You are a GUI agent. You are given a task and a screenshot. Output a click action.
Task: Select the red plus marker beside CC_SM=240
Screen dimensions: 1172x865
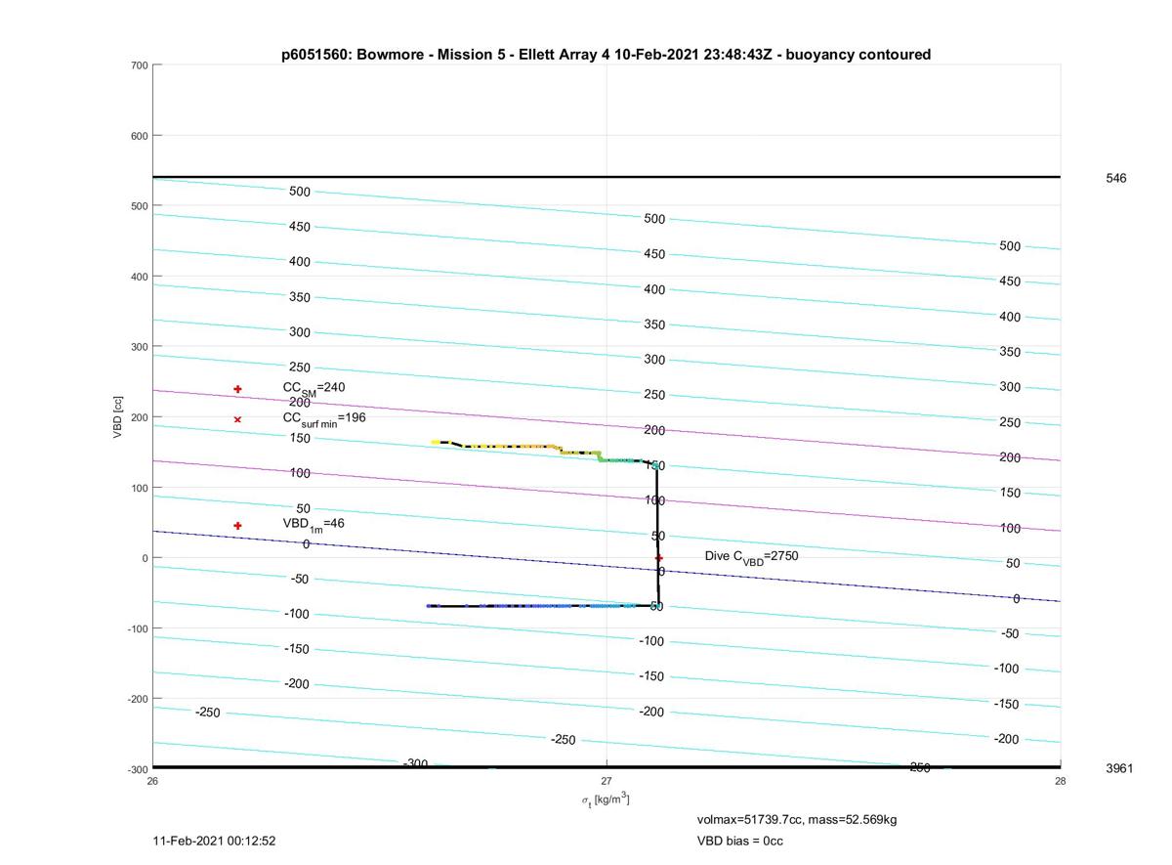click(x=237, y=389)
